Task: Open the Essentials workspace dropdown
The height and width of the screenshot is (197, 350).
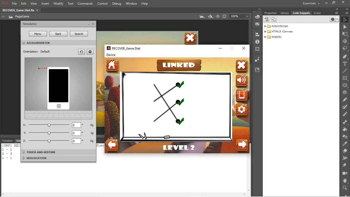Action: click(311, 3)
